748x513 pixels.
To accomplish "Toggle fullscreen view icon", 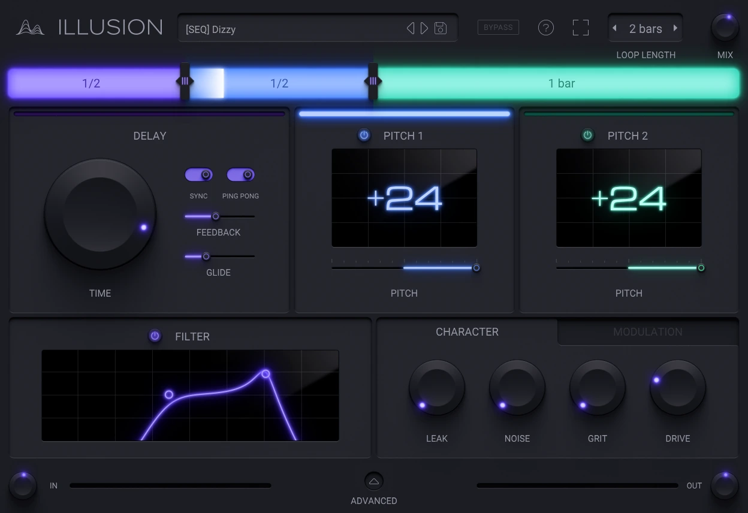I will pyautogui.click(x=581, y=28).
